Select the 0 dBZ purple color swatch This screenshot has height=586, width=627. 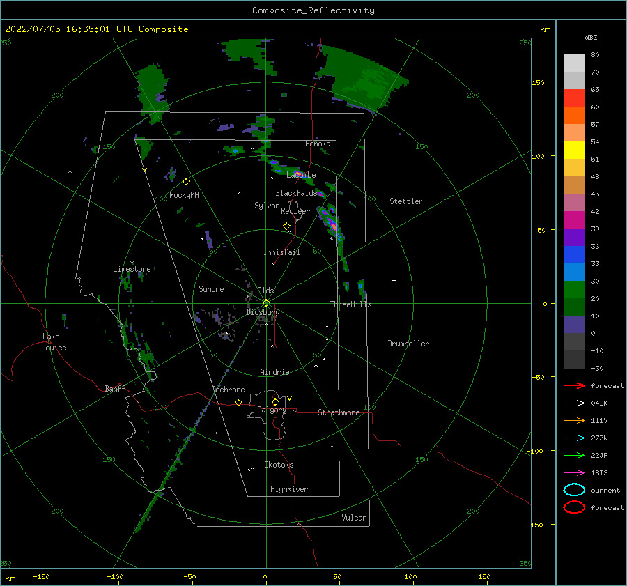pos(574,325)
